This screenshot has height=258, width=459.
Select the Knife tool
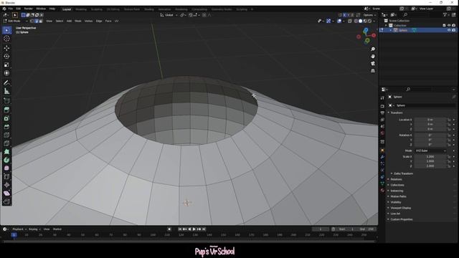tap(6, 143)
